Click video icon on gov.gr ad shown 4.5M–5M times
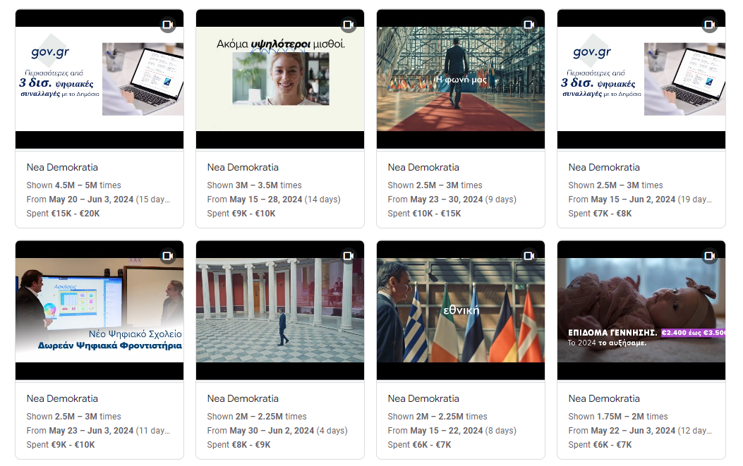Image resolution: width=743 pixels, height=466 pixels. pos(168,25)
